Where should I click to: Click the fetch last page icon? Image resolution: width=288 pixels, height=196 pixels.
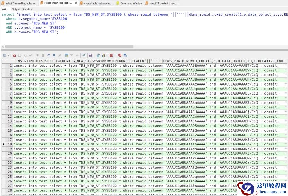43,55
